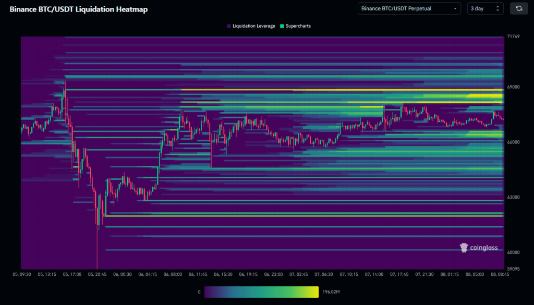Click the refresh chart button
The image size is (534, 305).
(519, 8)
